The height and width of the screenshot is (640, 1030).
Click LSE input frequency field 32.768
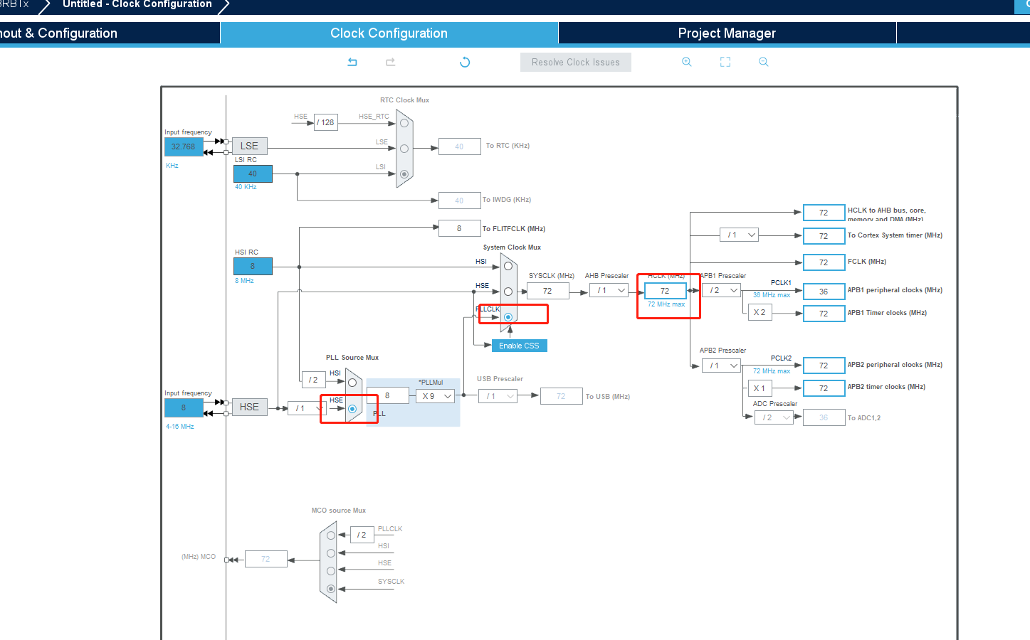click(x=184, y=146)
